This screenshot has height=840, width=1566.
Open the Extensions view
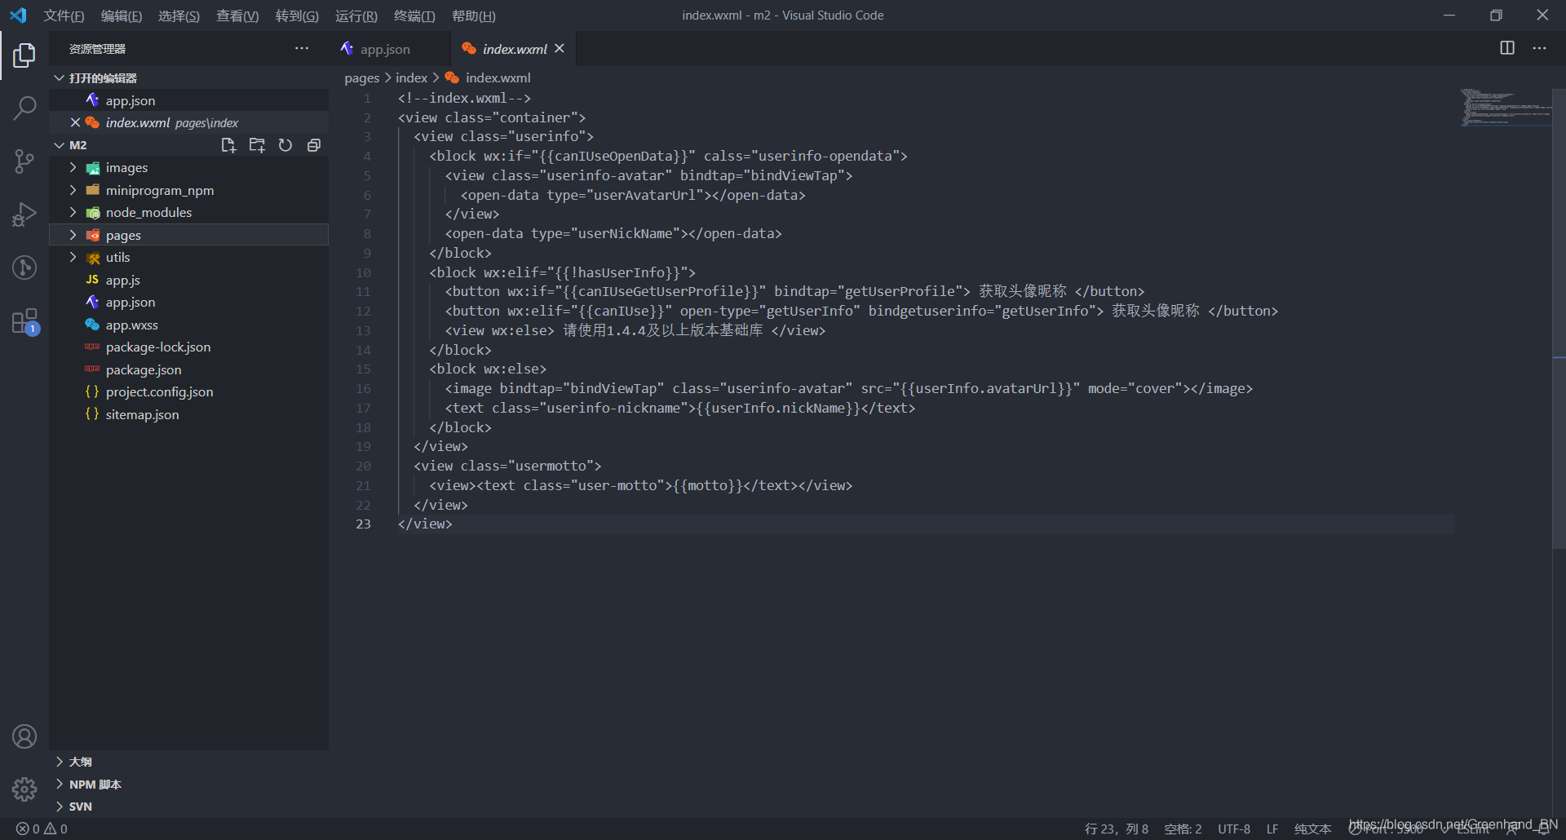tap(24, 321)
